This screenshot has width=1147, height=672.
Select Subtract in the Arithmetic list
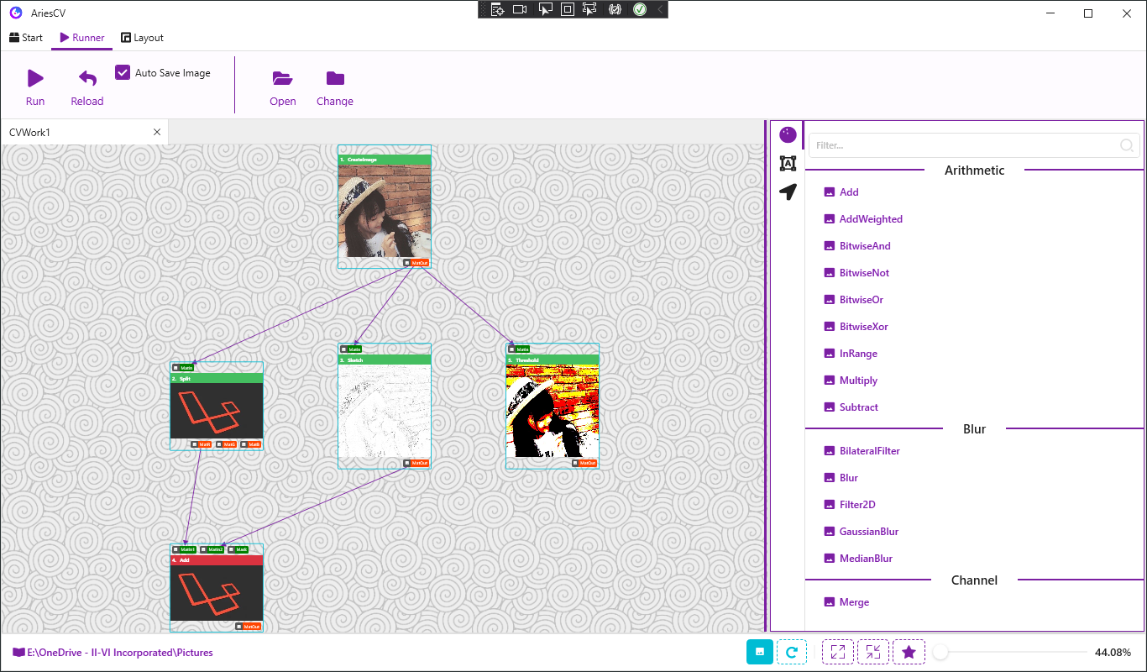click(x=859, y=407)
